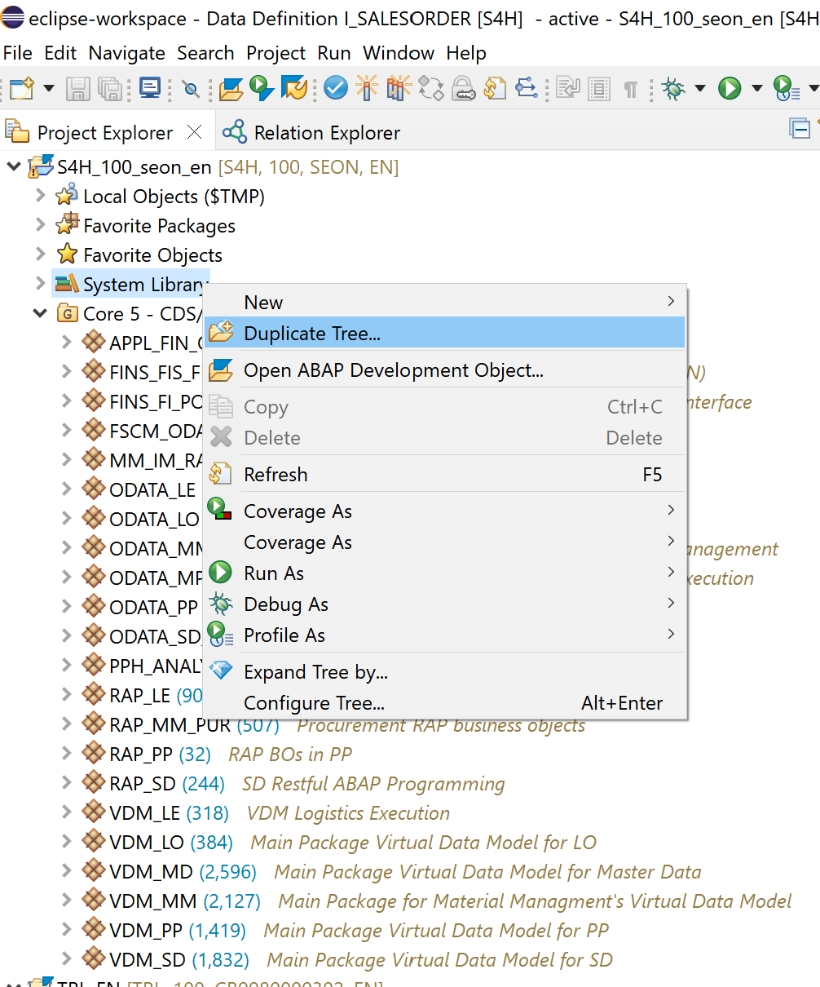The width and height of the screenshot is (820, 987).
Task: Open the Debug As submenu
Action: [444, 604]
